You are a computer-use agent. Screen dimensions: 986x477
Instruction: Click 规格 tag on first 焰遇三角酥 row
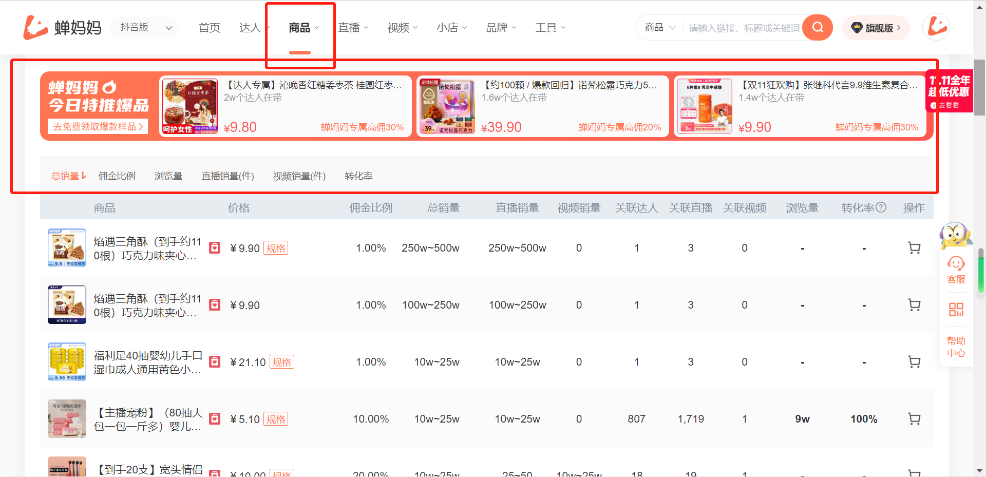[276, 248]
